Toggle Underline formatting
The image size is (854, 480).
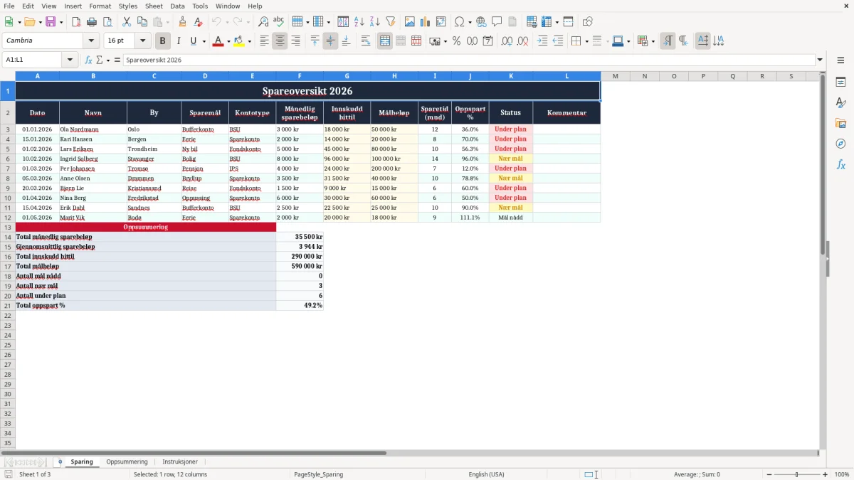tap(193, 41)
